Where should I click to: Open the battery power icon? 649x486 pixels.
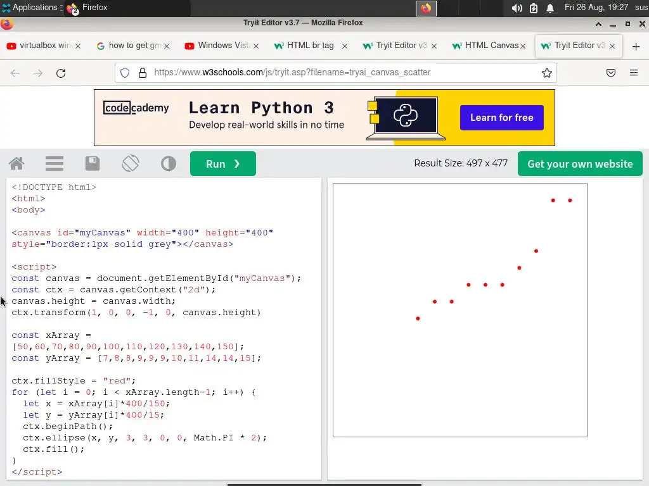pos(534,8)
